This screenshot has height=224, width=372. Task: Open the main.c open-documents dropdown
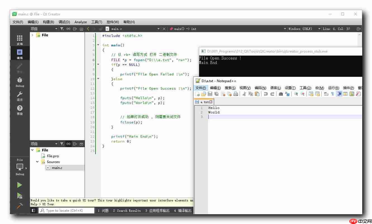[158, 29]
